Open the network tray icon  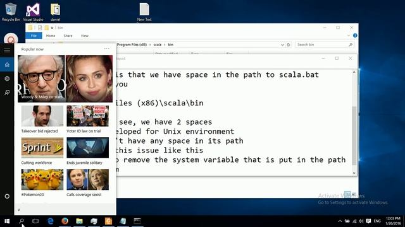[x=354, y=221]
